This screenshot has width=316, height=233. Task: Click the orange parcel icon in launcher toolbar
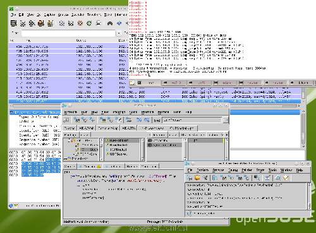pyautogui.click(x=197, y=178)
